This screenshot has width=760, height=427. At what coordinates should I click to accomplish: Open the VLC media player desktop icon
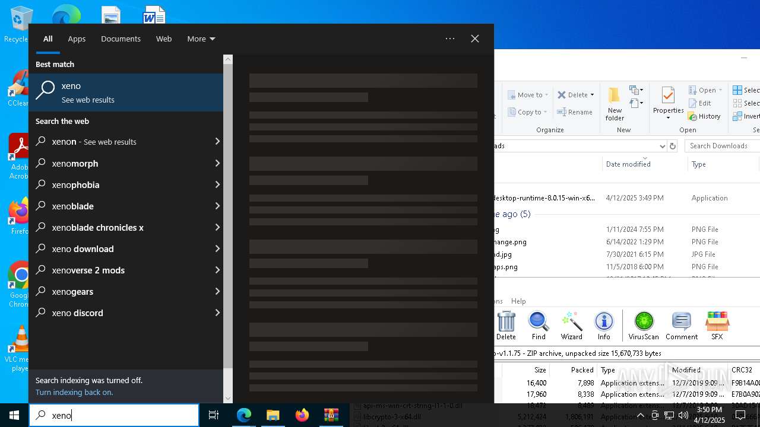pyautogui.click(x=19, y=349)
